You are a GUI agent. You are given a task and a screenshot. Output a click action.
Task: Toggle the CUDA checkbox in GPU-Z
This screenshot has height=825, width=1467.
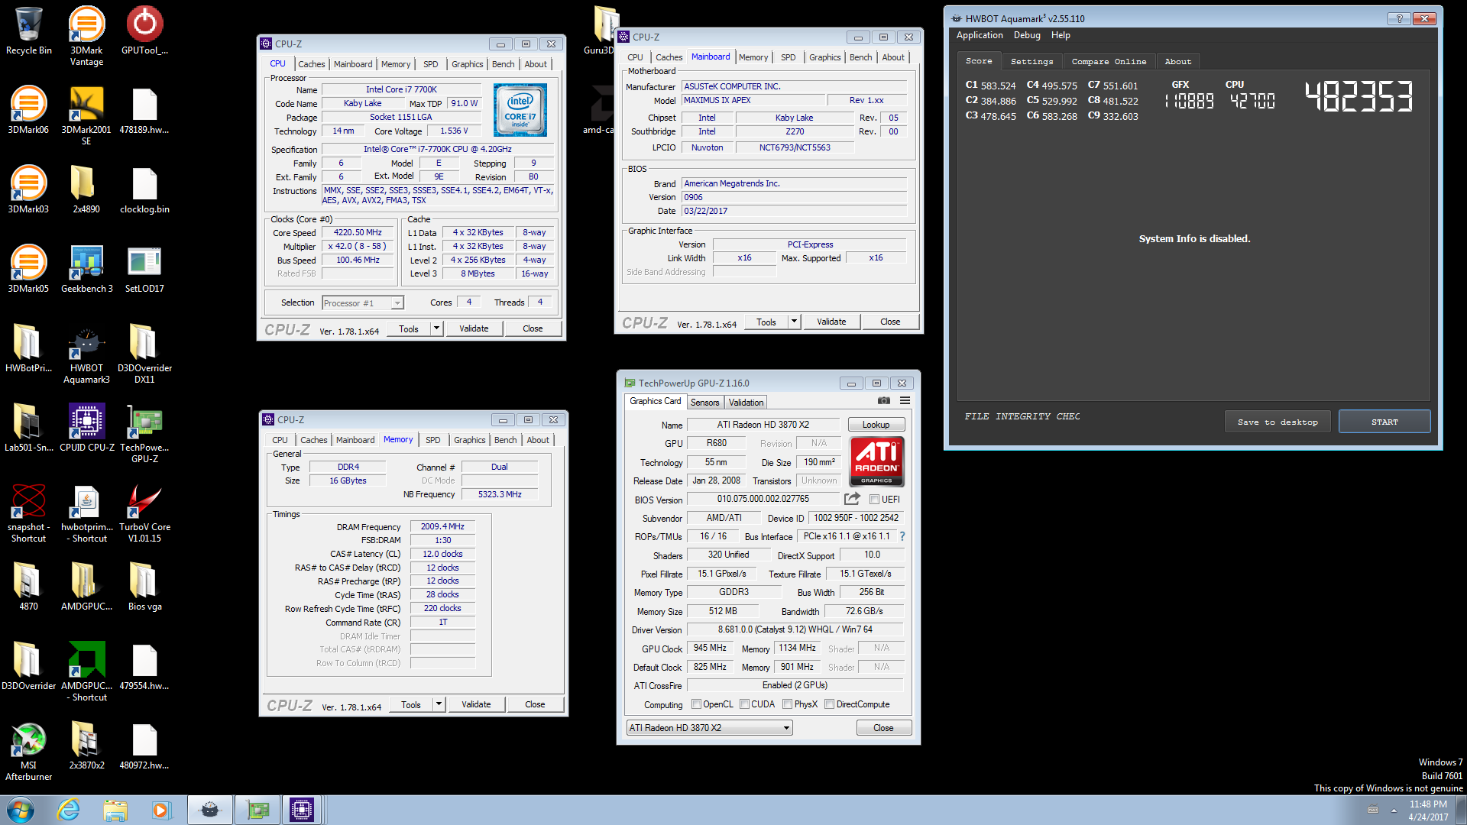744,704
